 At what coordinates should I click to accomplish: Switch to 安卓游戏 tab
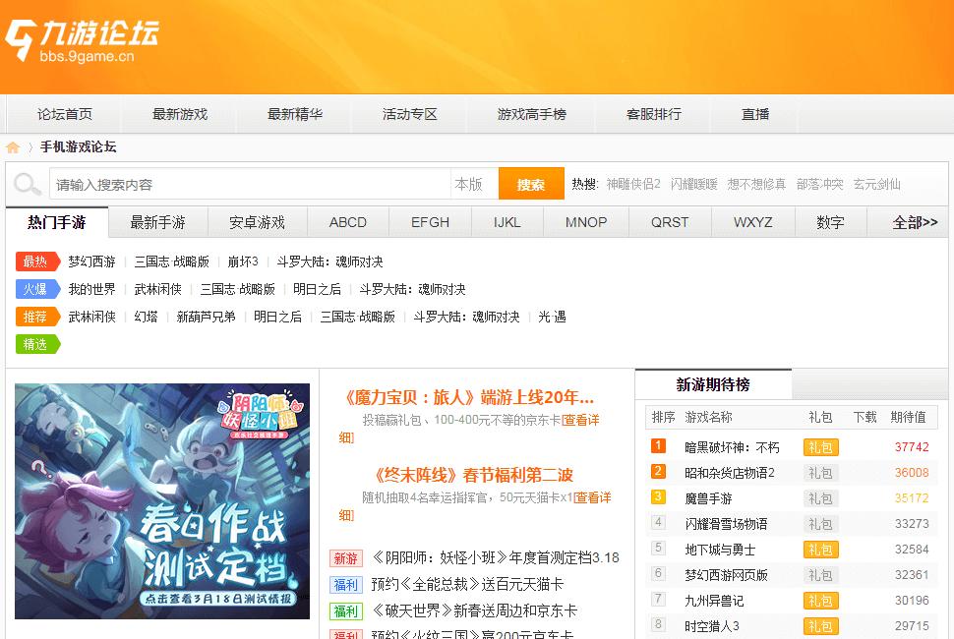[258, 222]
